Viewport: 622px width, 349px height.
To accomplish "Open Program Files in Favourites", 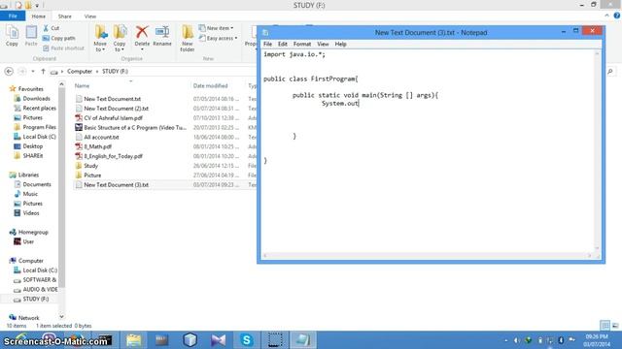I will click(39, 127).
